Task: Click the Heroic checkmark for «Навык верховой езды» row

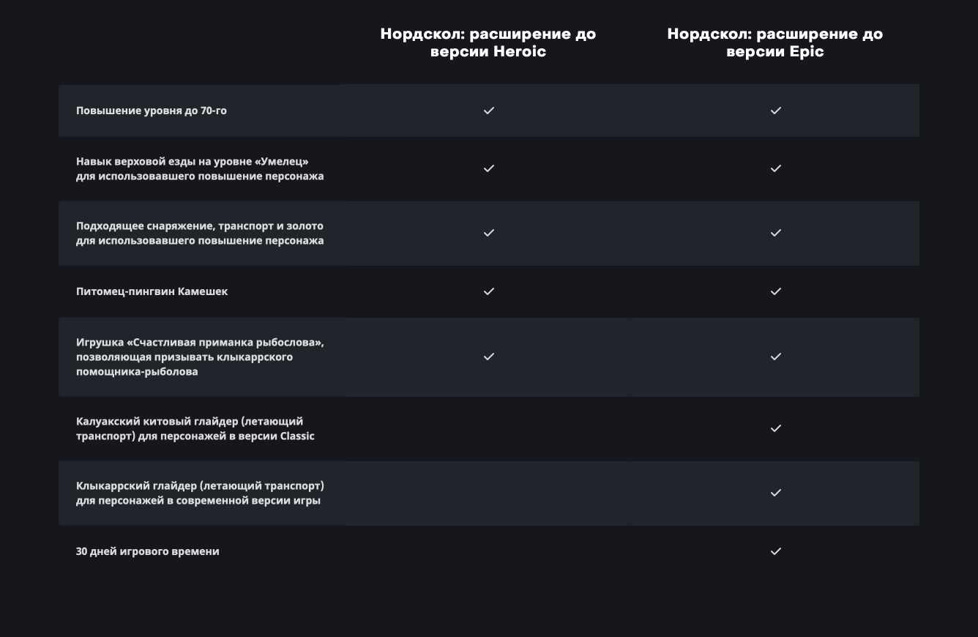Action: [488, 168]
